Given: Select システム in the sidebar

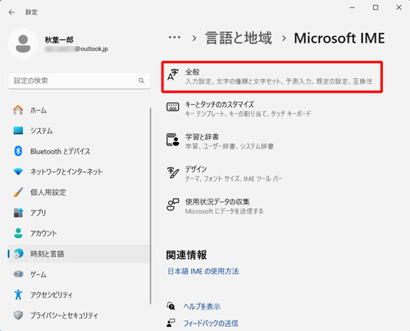Looking at the screenshot, I should [79, 131].
